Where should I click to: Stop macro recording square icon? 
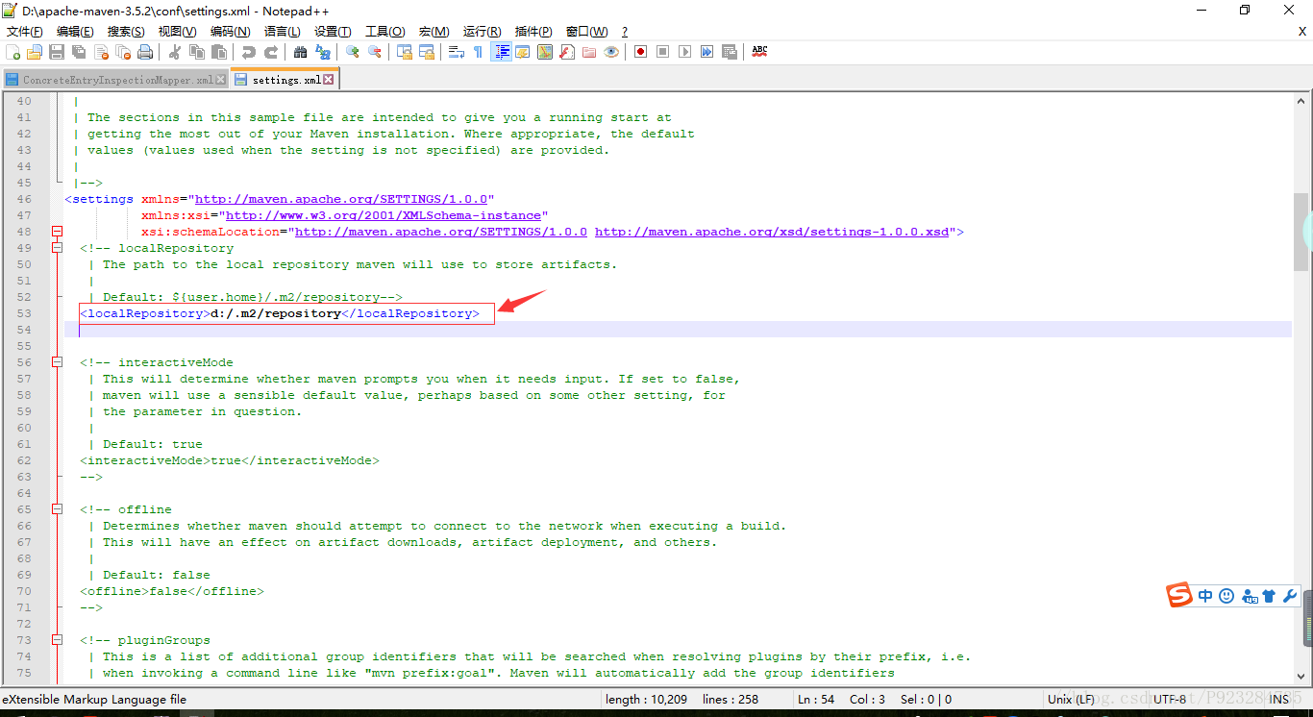[x=663, y=52]
